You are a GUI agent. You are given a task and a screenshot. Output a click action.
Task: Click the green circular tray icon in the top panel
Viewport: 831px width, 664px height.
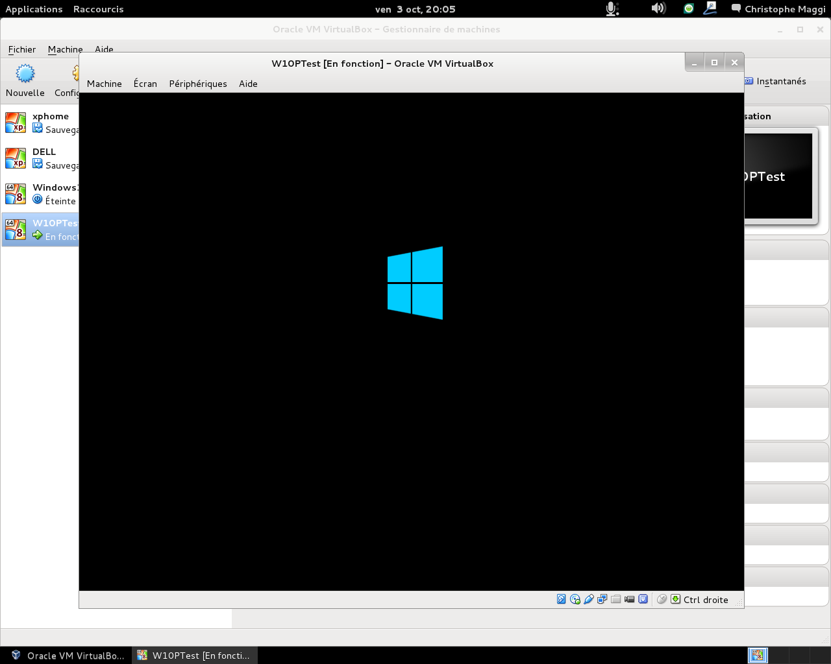[689, 8]
